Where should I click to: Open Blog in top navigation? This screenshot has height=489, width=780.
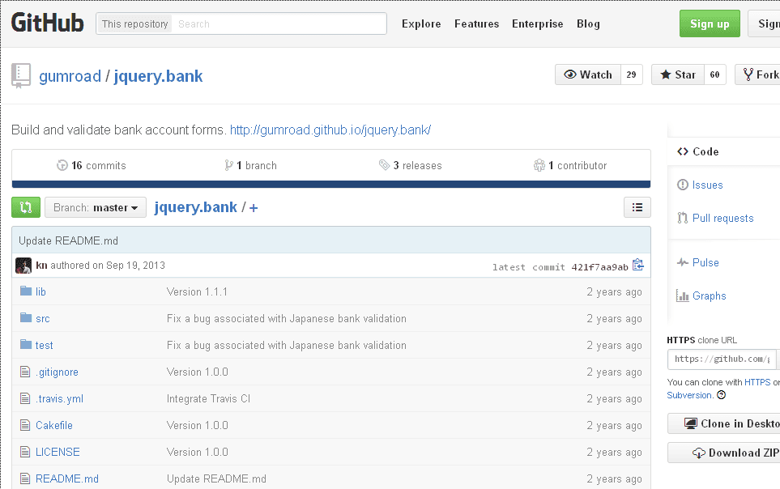point(589,23)
